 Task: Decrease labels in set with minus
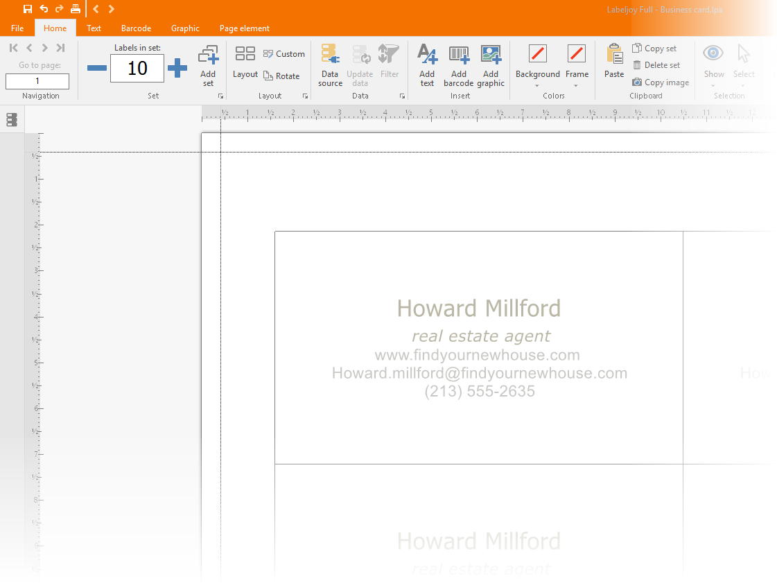[96, 68]
